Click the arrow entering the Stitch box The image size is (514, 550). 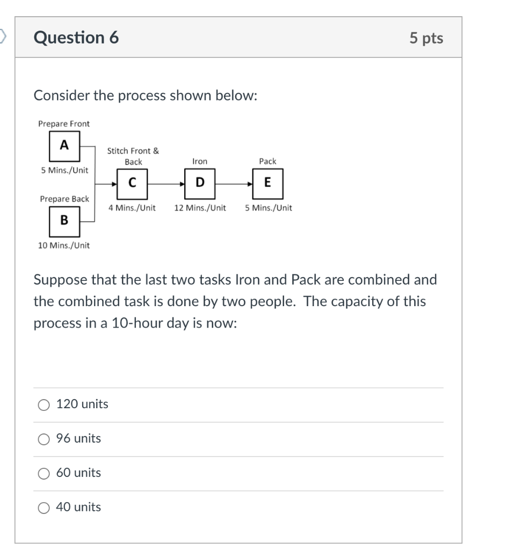tap(106, 183)
